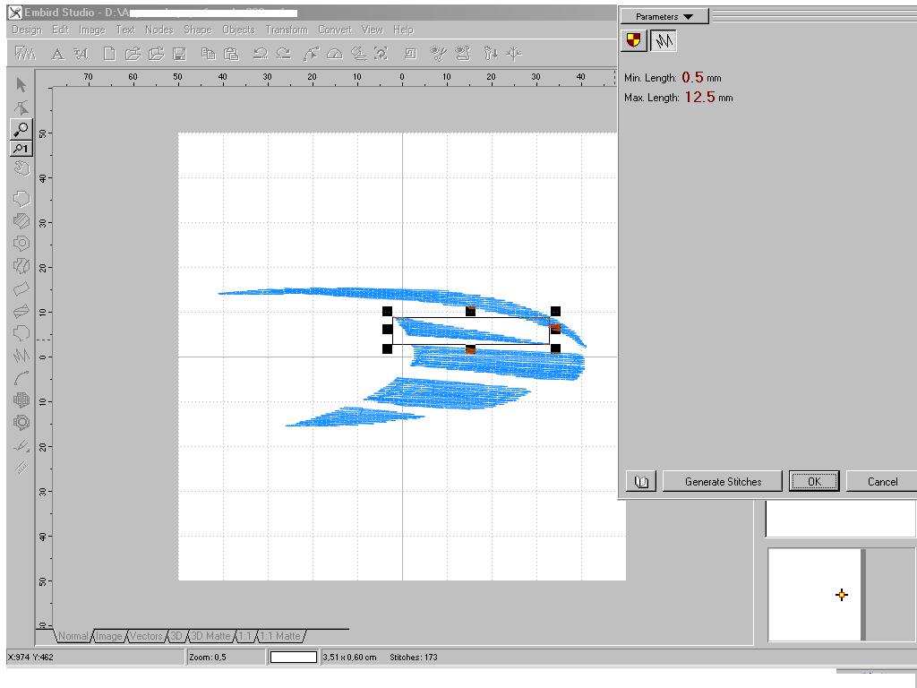This screenshot has width=917, height=688.
Task: Select the curved outline arc tool
Action: pos(21,379)
